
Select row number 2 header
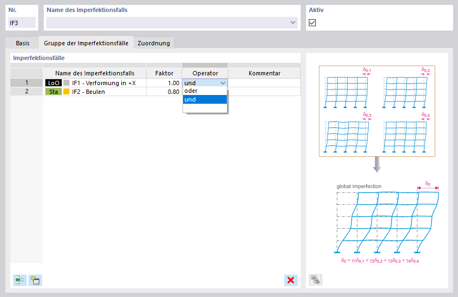pos(27,92)
